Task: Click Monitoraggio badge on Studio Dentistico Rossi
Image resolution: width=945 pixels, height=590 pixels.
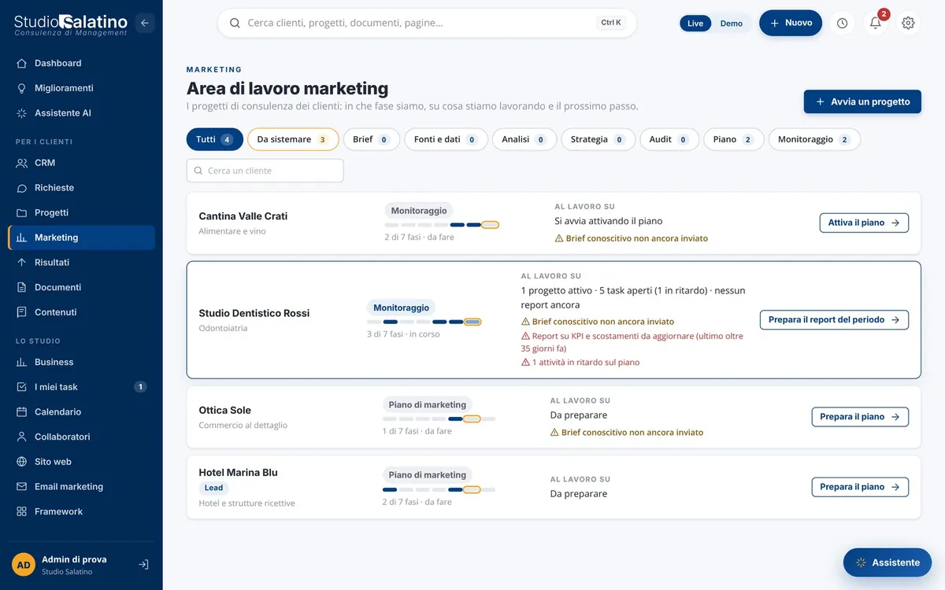Action: point(402,308)
